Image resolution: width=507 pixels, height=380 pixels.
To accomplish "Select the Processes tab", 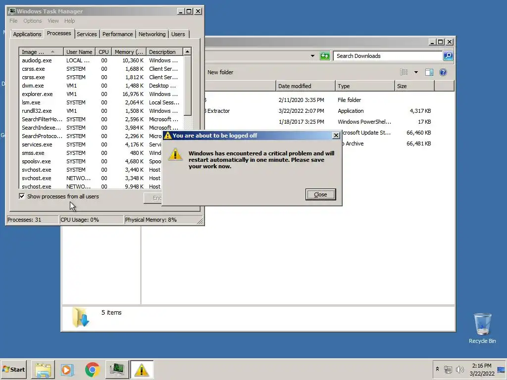I will coord(59,33).
